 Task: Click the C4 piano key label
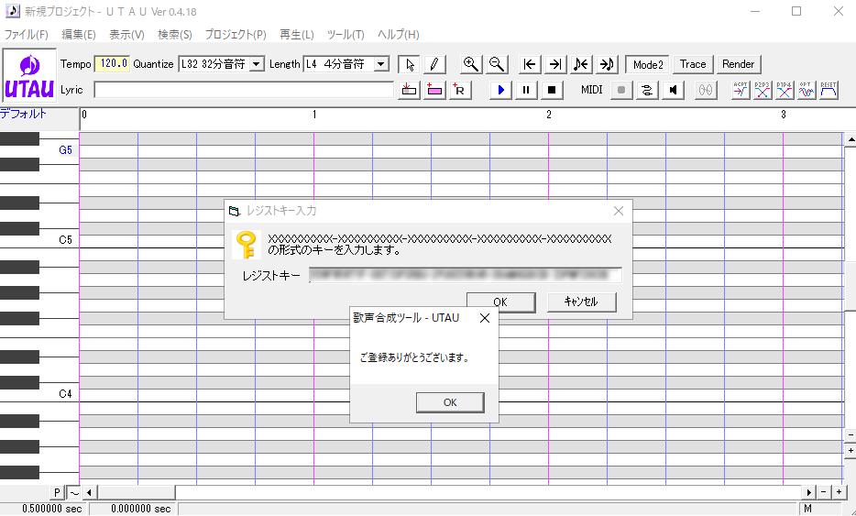[65, 394]
